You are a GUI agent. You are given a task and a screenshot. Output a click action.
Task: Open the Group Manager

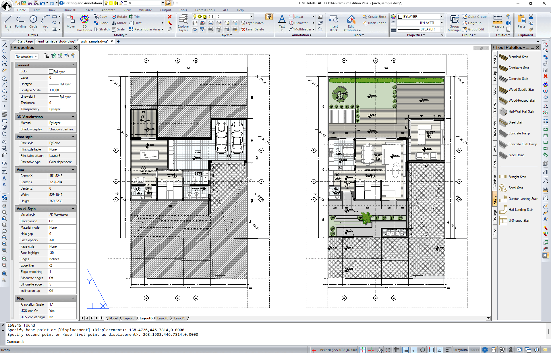click(454, 23)
